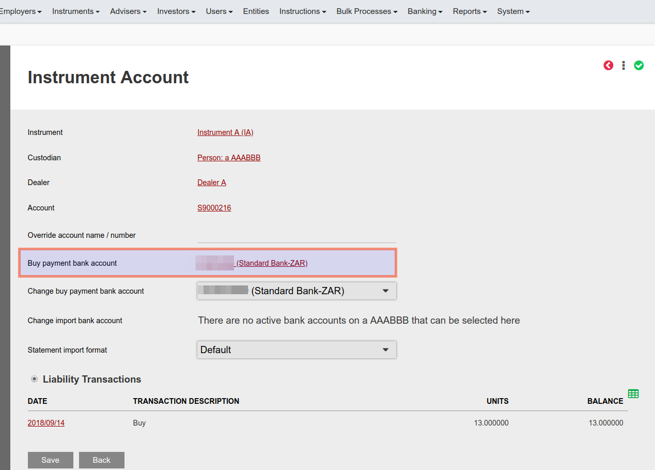The height and width of the screenshot is (470, 655).
Task: Open the Person: a AAABBB custodian link
Action: pyautogui.click(x=229, y=158)
